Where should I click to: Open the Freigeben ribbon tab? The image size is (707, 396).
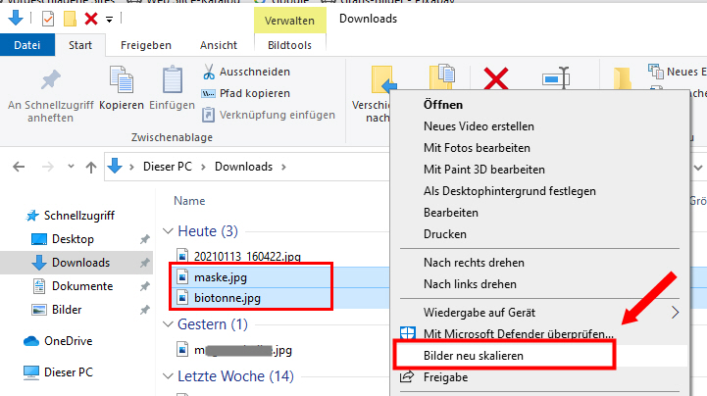pyautogui.click(x=145, y=45)
